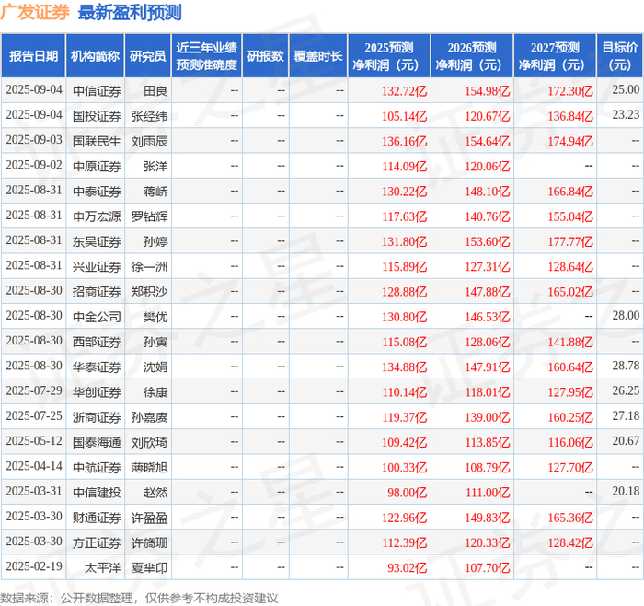Click the 数据来源 footnote text
Image resolution: width=644 pixels, height=606 pixels.
pyautogui.click(x=139, y=599)
